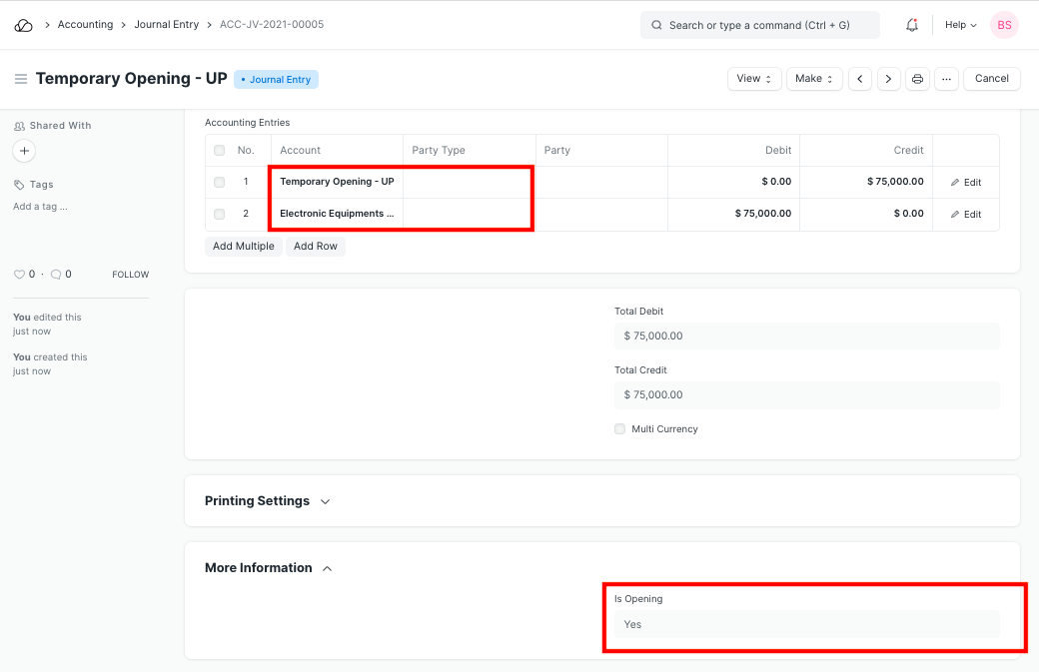This screenshot has height=672, width=1039.
Task: Click the print icon button
Action: [917, 79]
